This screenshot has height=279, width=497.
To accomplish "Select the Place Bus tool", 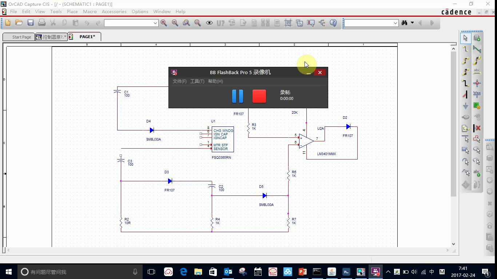I will tap(465, 83).
